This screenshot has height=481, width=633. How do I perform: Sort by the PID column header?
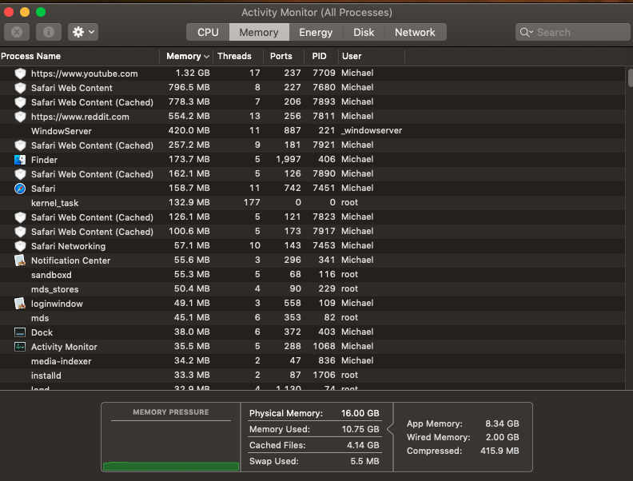click(x=321, y=56)
